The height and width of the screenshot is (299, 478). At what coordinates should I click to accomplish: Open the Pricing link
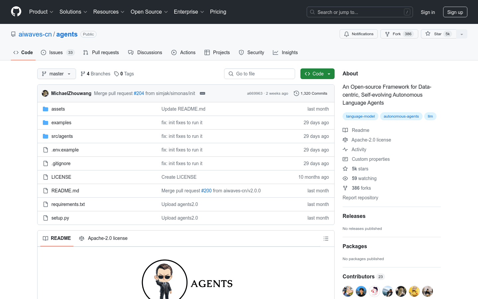218,12
